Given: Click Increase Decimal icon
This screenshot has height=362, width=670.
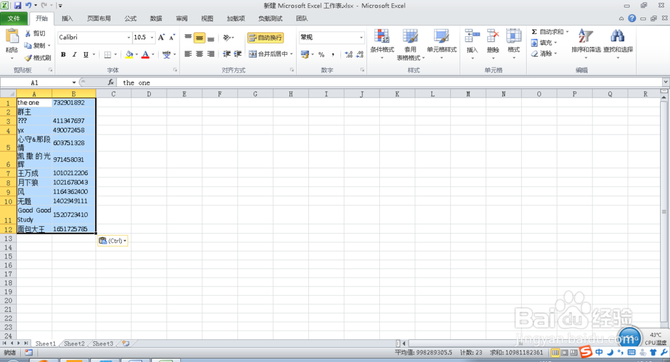Looking at the screenshot, I should [x=348, y=54].
